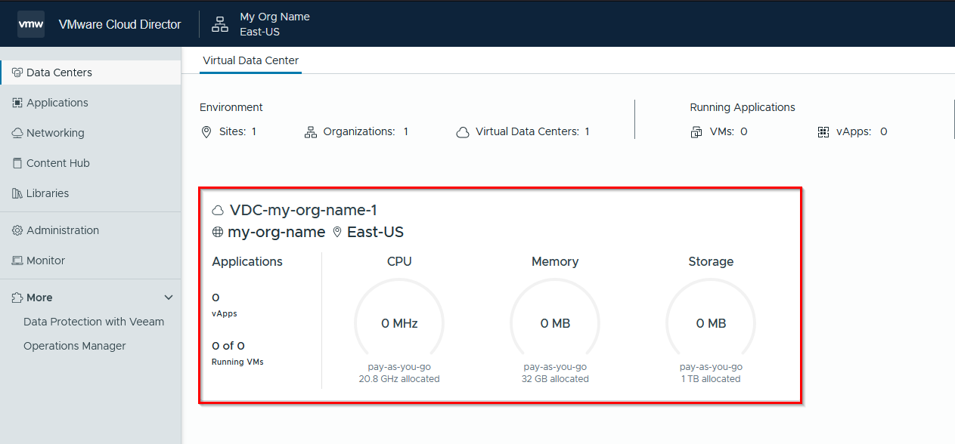
Task: Click the Administration gear icon
Action: point(17,230)
